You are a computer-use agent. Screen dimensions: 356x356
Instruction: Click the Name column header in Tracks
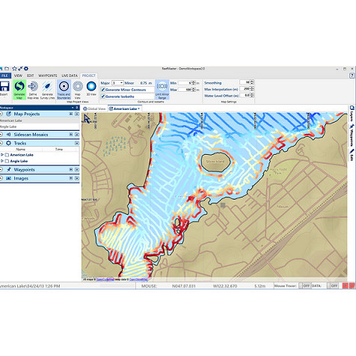(21, 150)
